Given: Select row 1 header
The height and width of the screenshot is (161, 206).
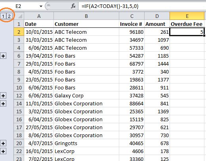Looking at the screenshot, I should pyautogui.click(x=19, y=24).
